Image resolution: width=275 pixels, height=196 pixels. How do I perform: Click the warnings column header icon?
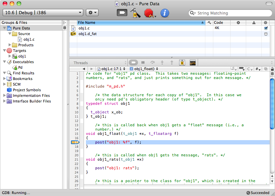click(x=254, y=22)
